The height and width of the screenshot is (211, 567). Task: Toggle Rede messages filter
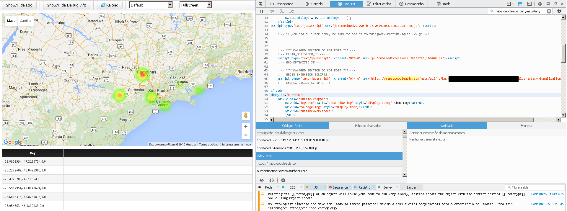268,187
